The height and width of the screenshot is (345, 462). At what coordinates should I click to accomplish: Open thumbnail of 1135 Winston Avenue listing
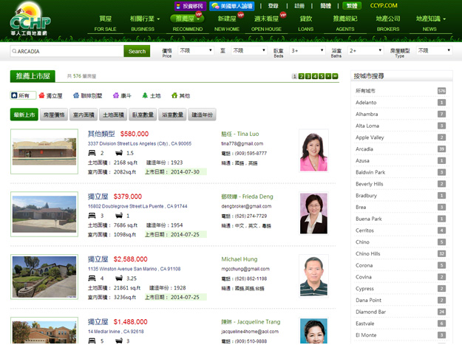[x=44, y=277]
